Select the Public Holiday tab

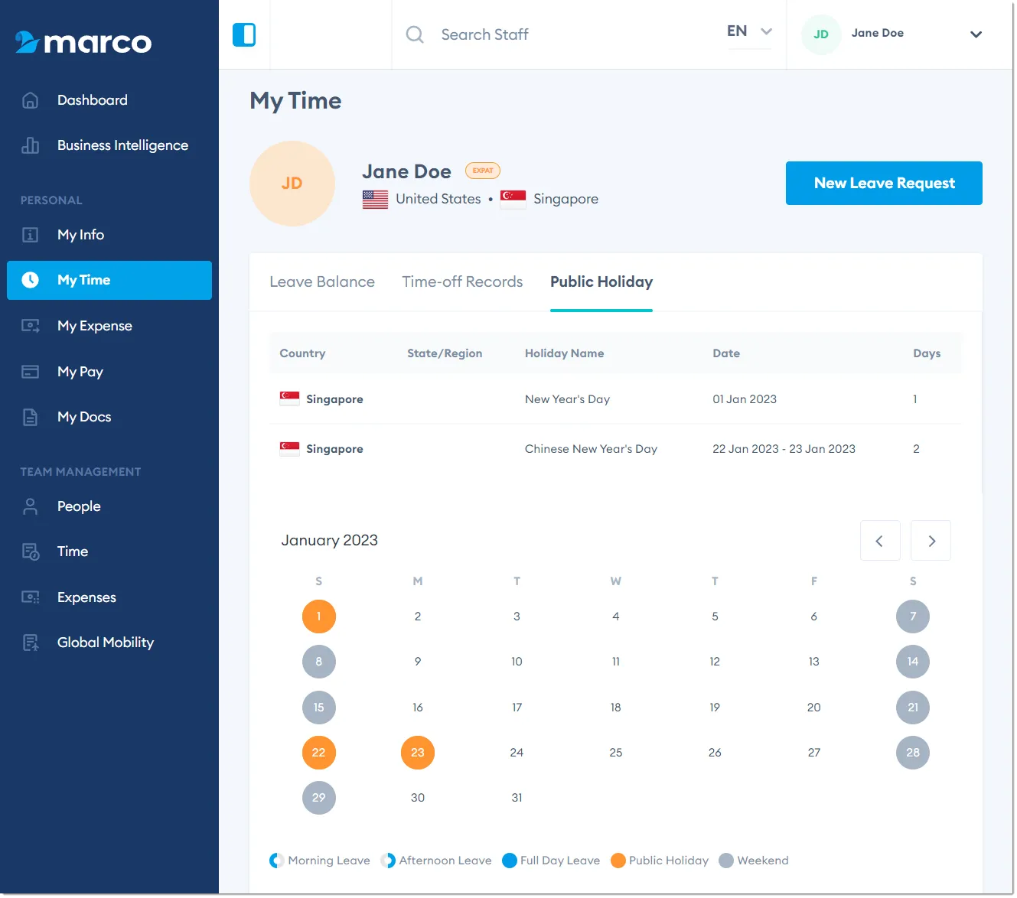pos(601,281)
